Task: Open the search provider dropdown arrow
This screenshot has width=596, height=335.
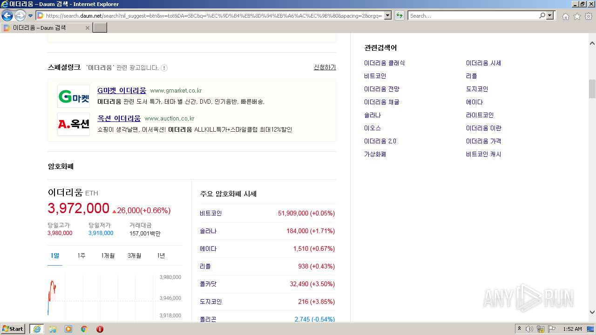Action: (x=550, y=16)
